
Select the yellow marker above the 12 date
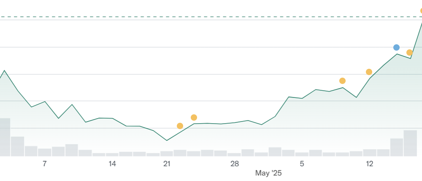click(x=369, y=72)
